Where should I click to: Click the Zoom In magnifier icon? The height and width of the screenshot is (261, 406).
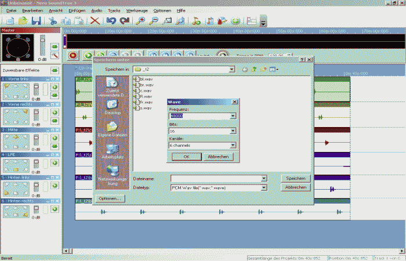tap(142, 21)
